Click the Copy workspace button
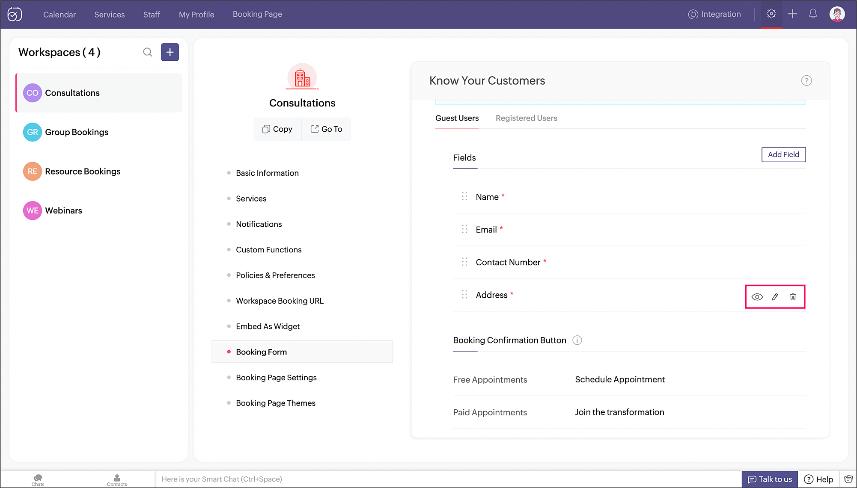 pos(277,129)
